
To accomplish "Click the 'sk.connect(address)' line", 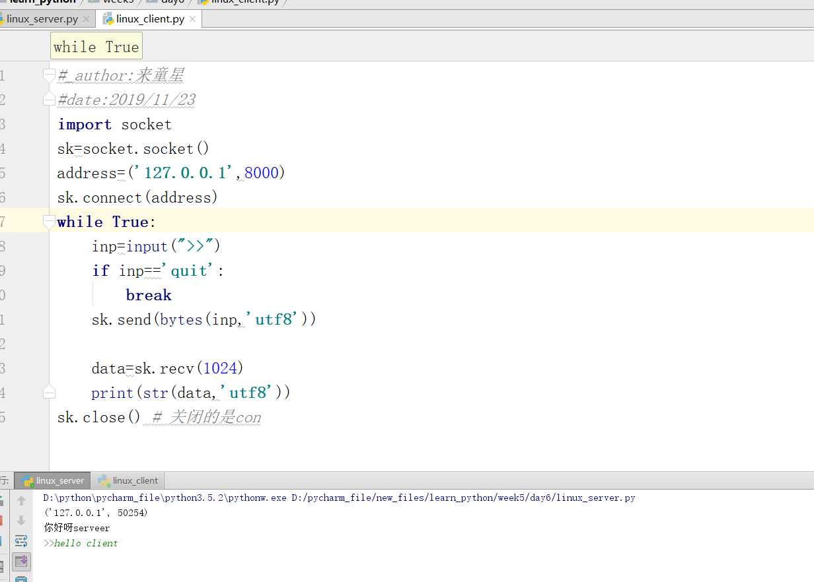I will tap(137, 197).
